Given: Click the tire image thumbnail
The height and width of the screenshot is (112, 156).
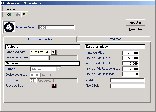Looking at the screenshot, I should coord(9,27).
